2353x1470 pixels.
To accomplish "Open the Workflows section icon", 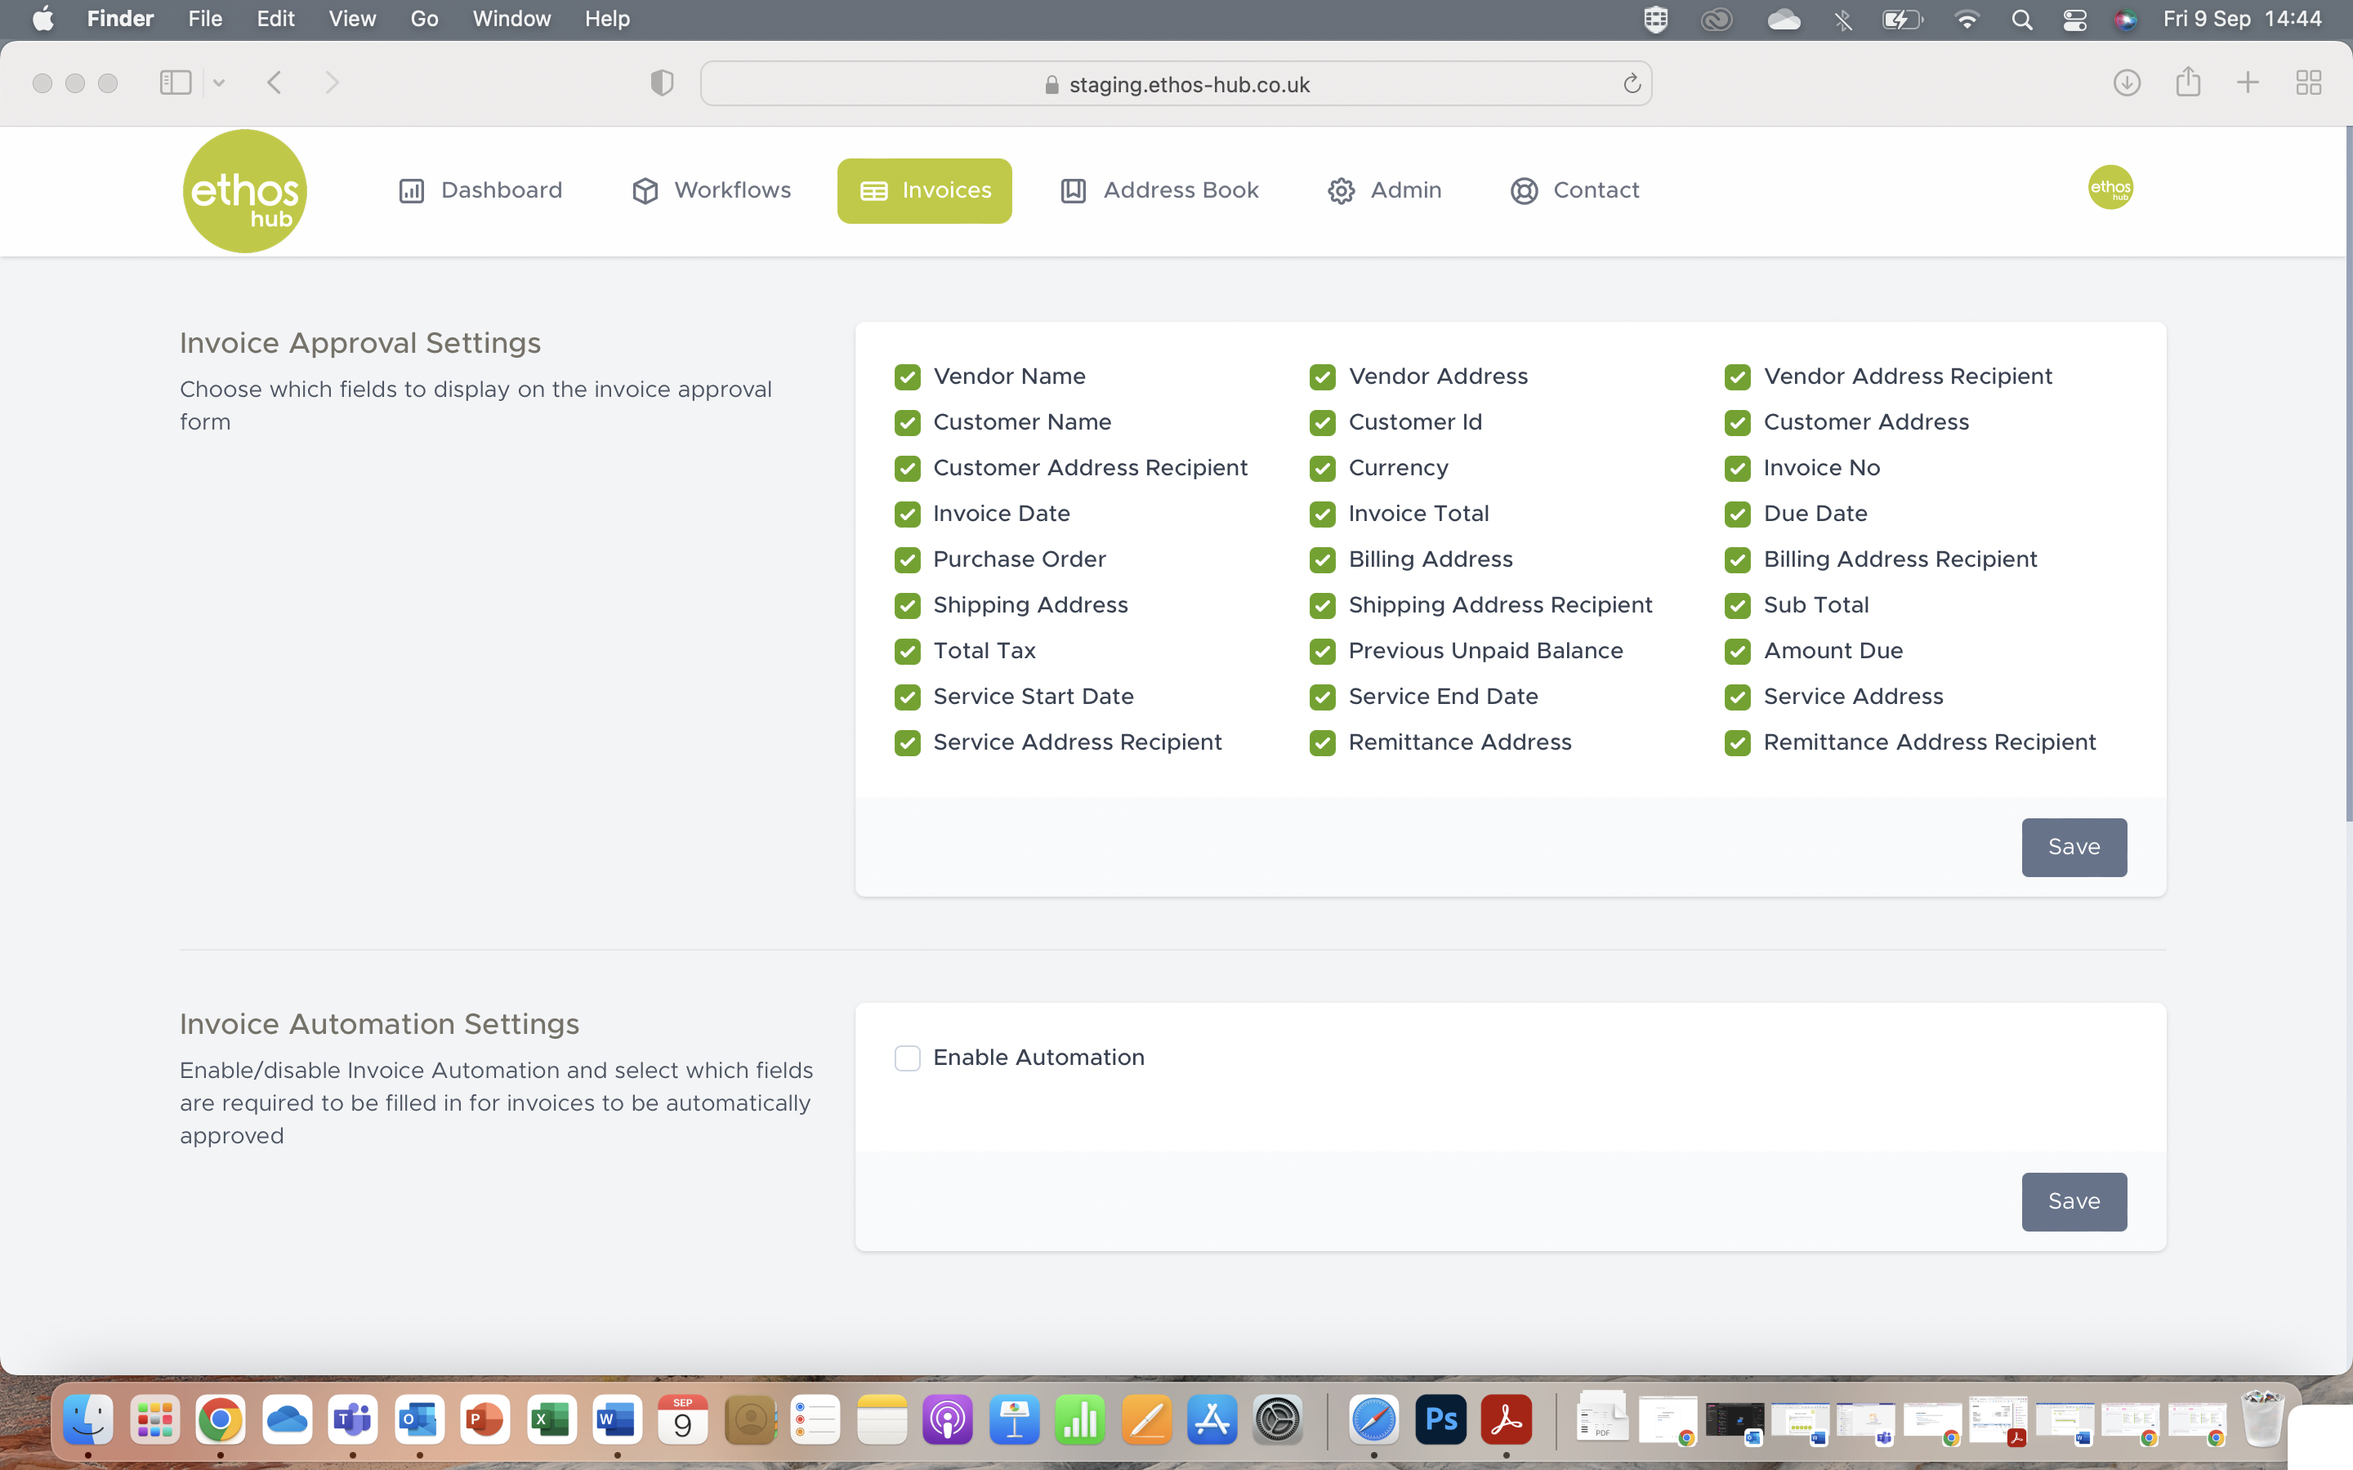I will (x=644, y=190).
